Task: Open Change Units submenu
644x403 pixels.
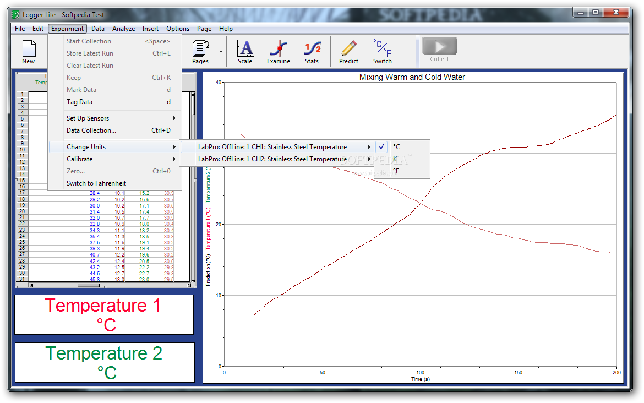Action: (x=114, y=147)
